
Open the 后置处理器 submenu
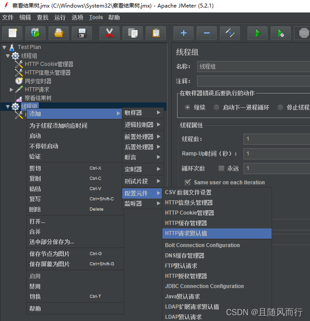point(143,147)
